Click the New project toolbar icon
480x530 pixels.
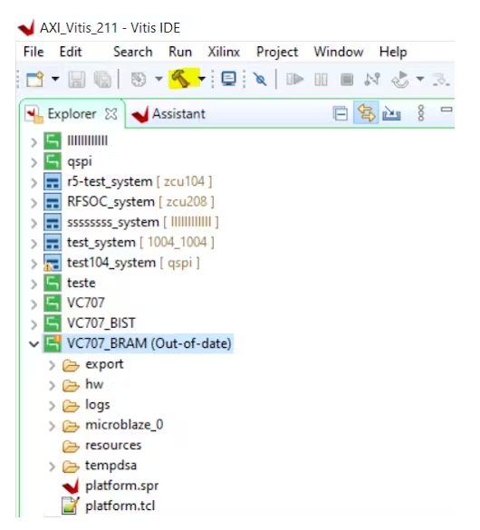[x=35, y=80]
